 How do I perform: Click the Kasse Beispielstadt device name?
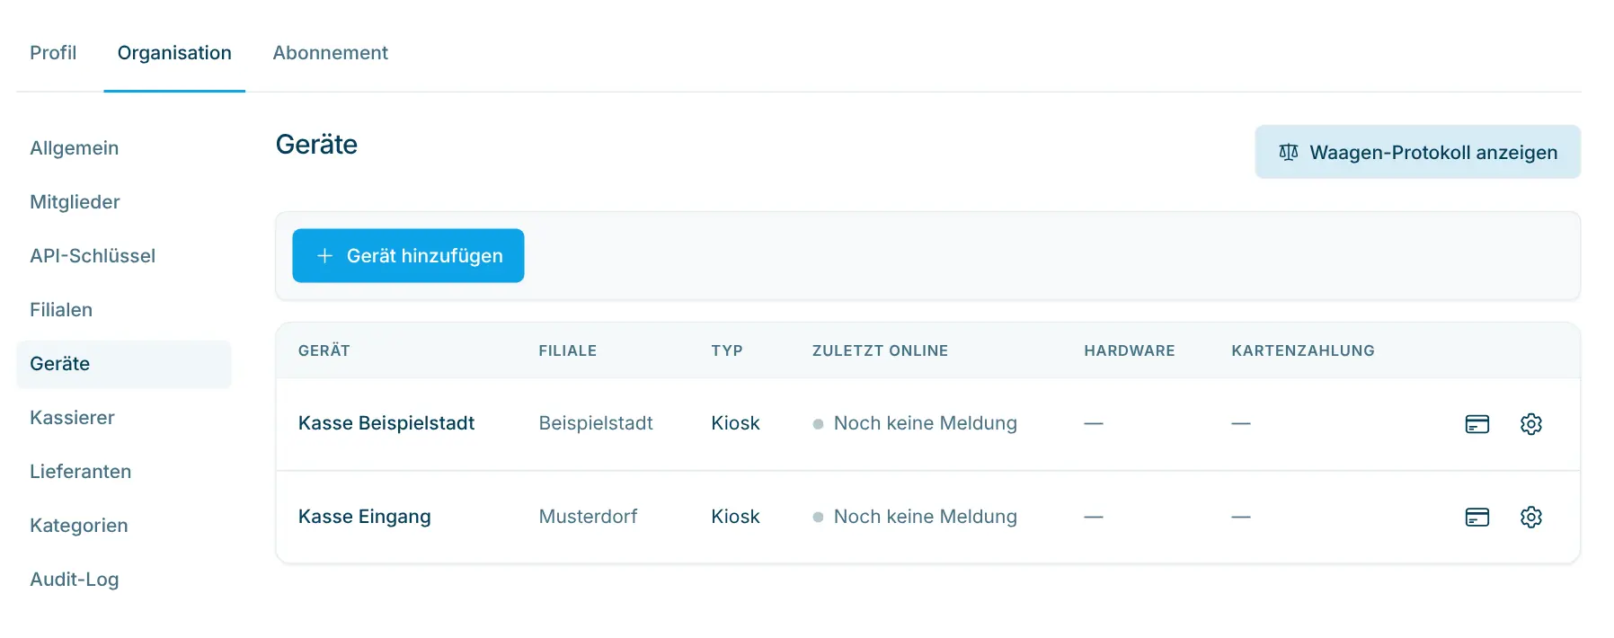coord(386,423)
